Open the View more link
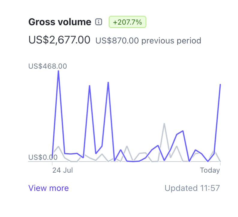 coord(49,188)
